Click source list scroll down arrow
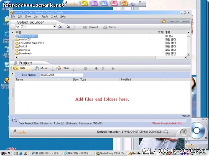 [189, 54]
